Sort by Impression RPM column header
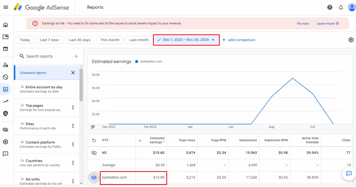The height and width of the screenshot is (187, 356). click(x=276, y=140)
